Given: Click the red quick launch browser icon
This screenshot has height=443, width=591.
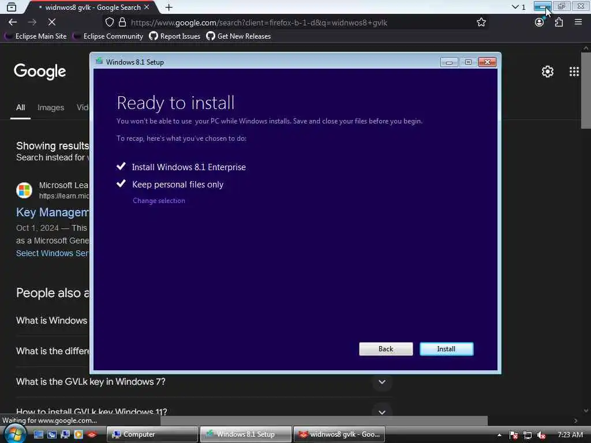Looking at the screenshot, I should coord(92,434).
